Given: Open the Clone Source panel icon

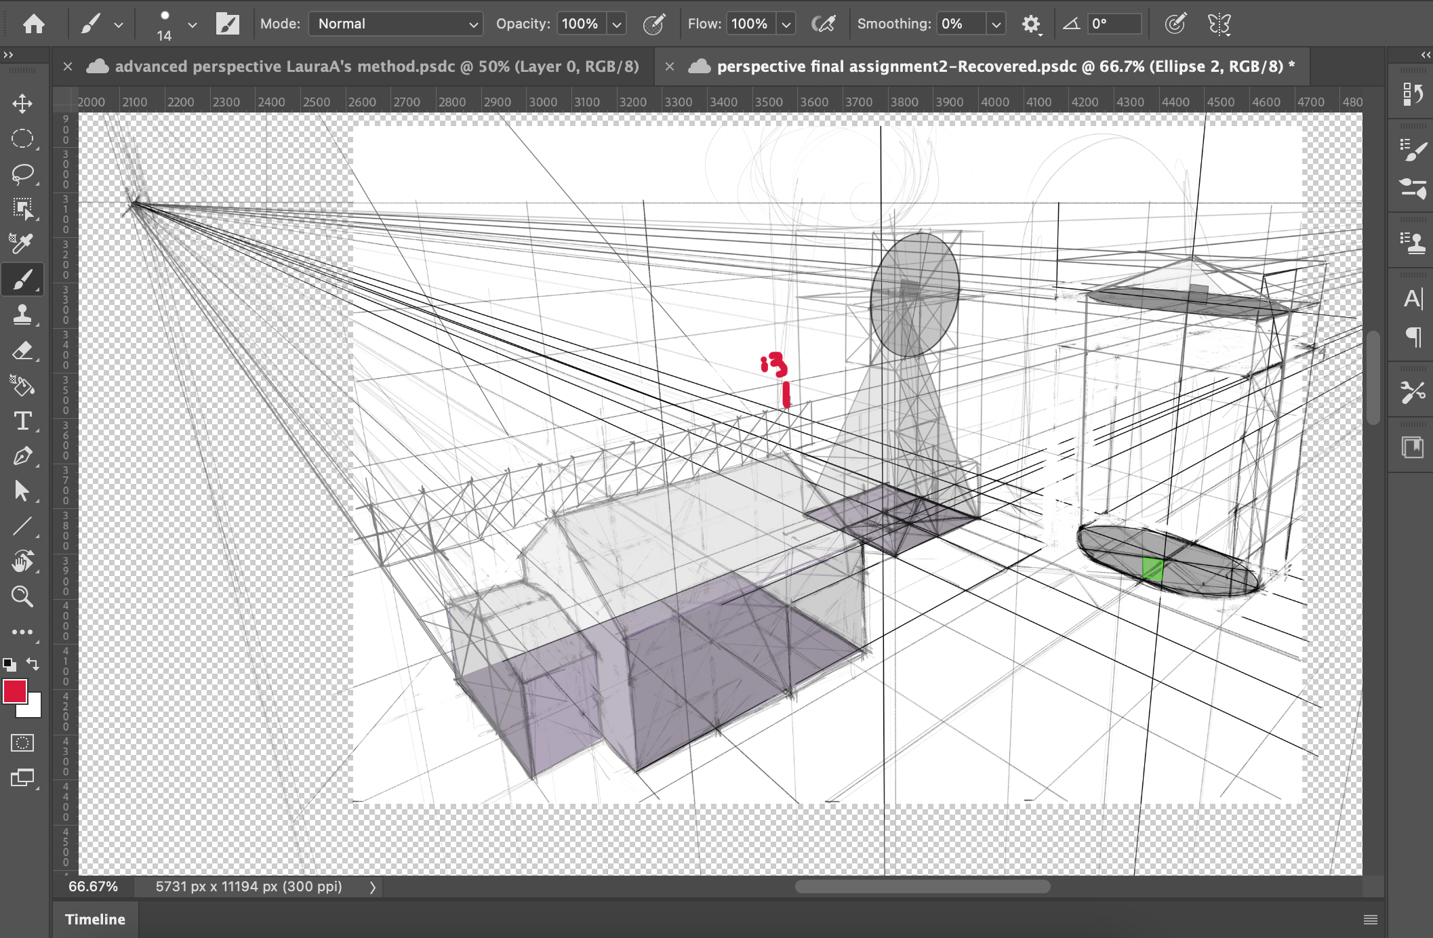Looking at the screenshot, I should click(x=1413, y=243).
